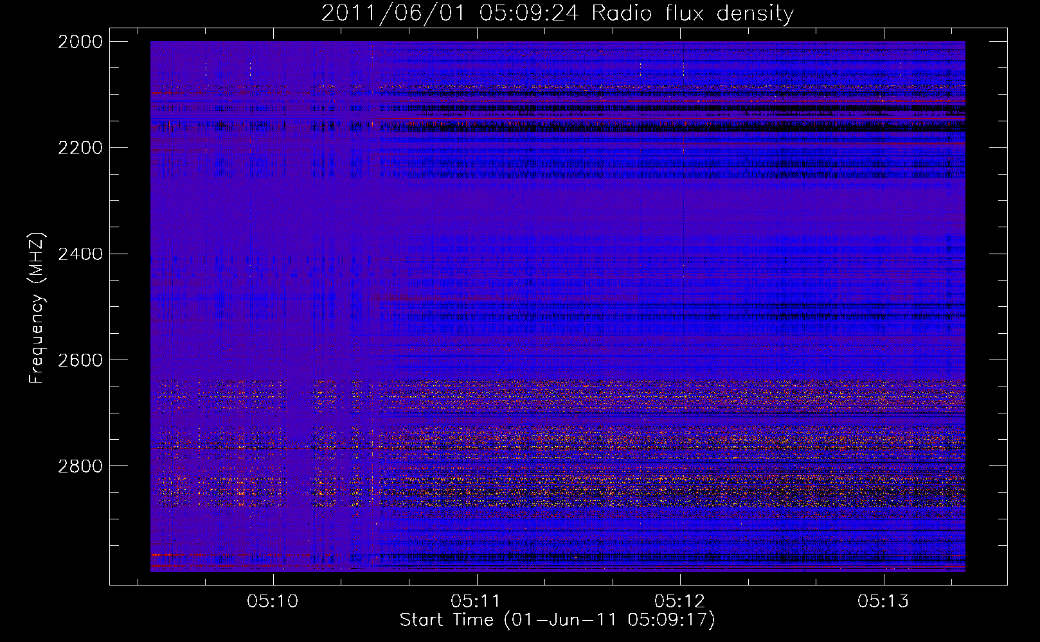Select the 2600 frequency axis label
Image resolution: width=1040 pixels, height=642 pixels.
(x=80, y=360)
